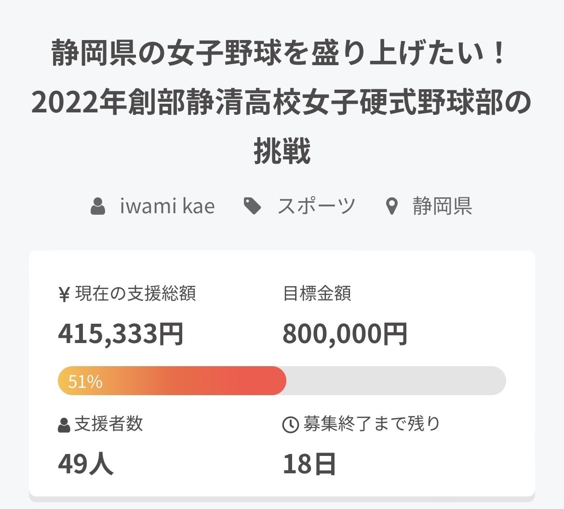This screenshot has height=509, width=564.
Task: Open the author profile iwami kae
Action: pyautogui.click(x=167, y=206)
